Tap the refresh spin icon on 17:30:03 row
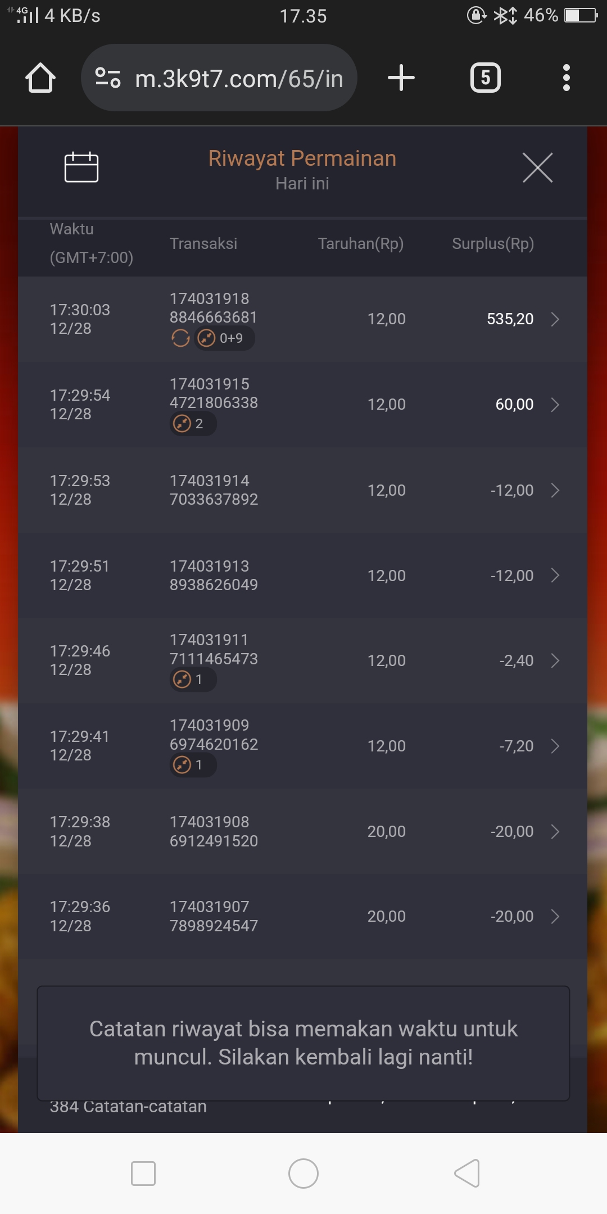Screen dimensions: 607x1214 180,338
